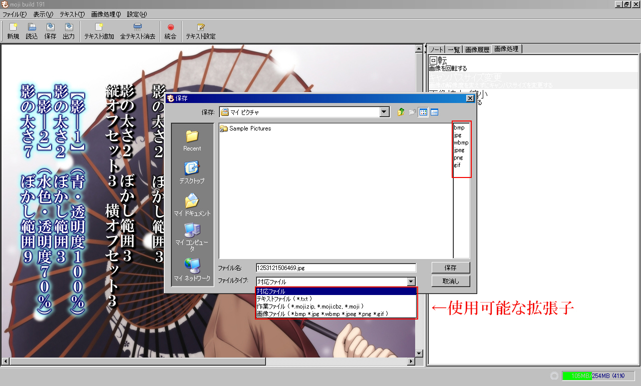Click the 保存 button in the dialog
641x386 pixels.
(451, 267)
